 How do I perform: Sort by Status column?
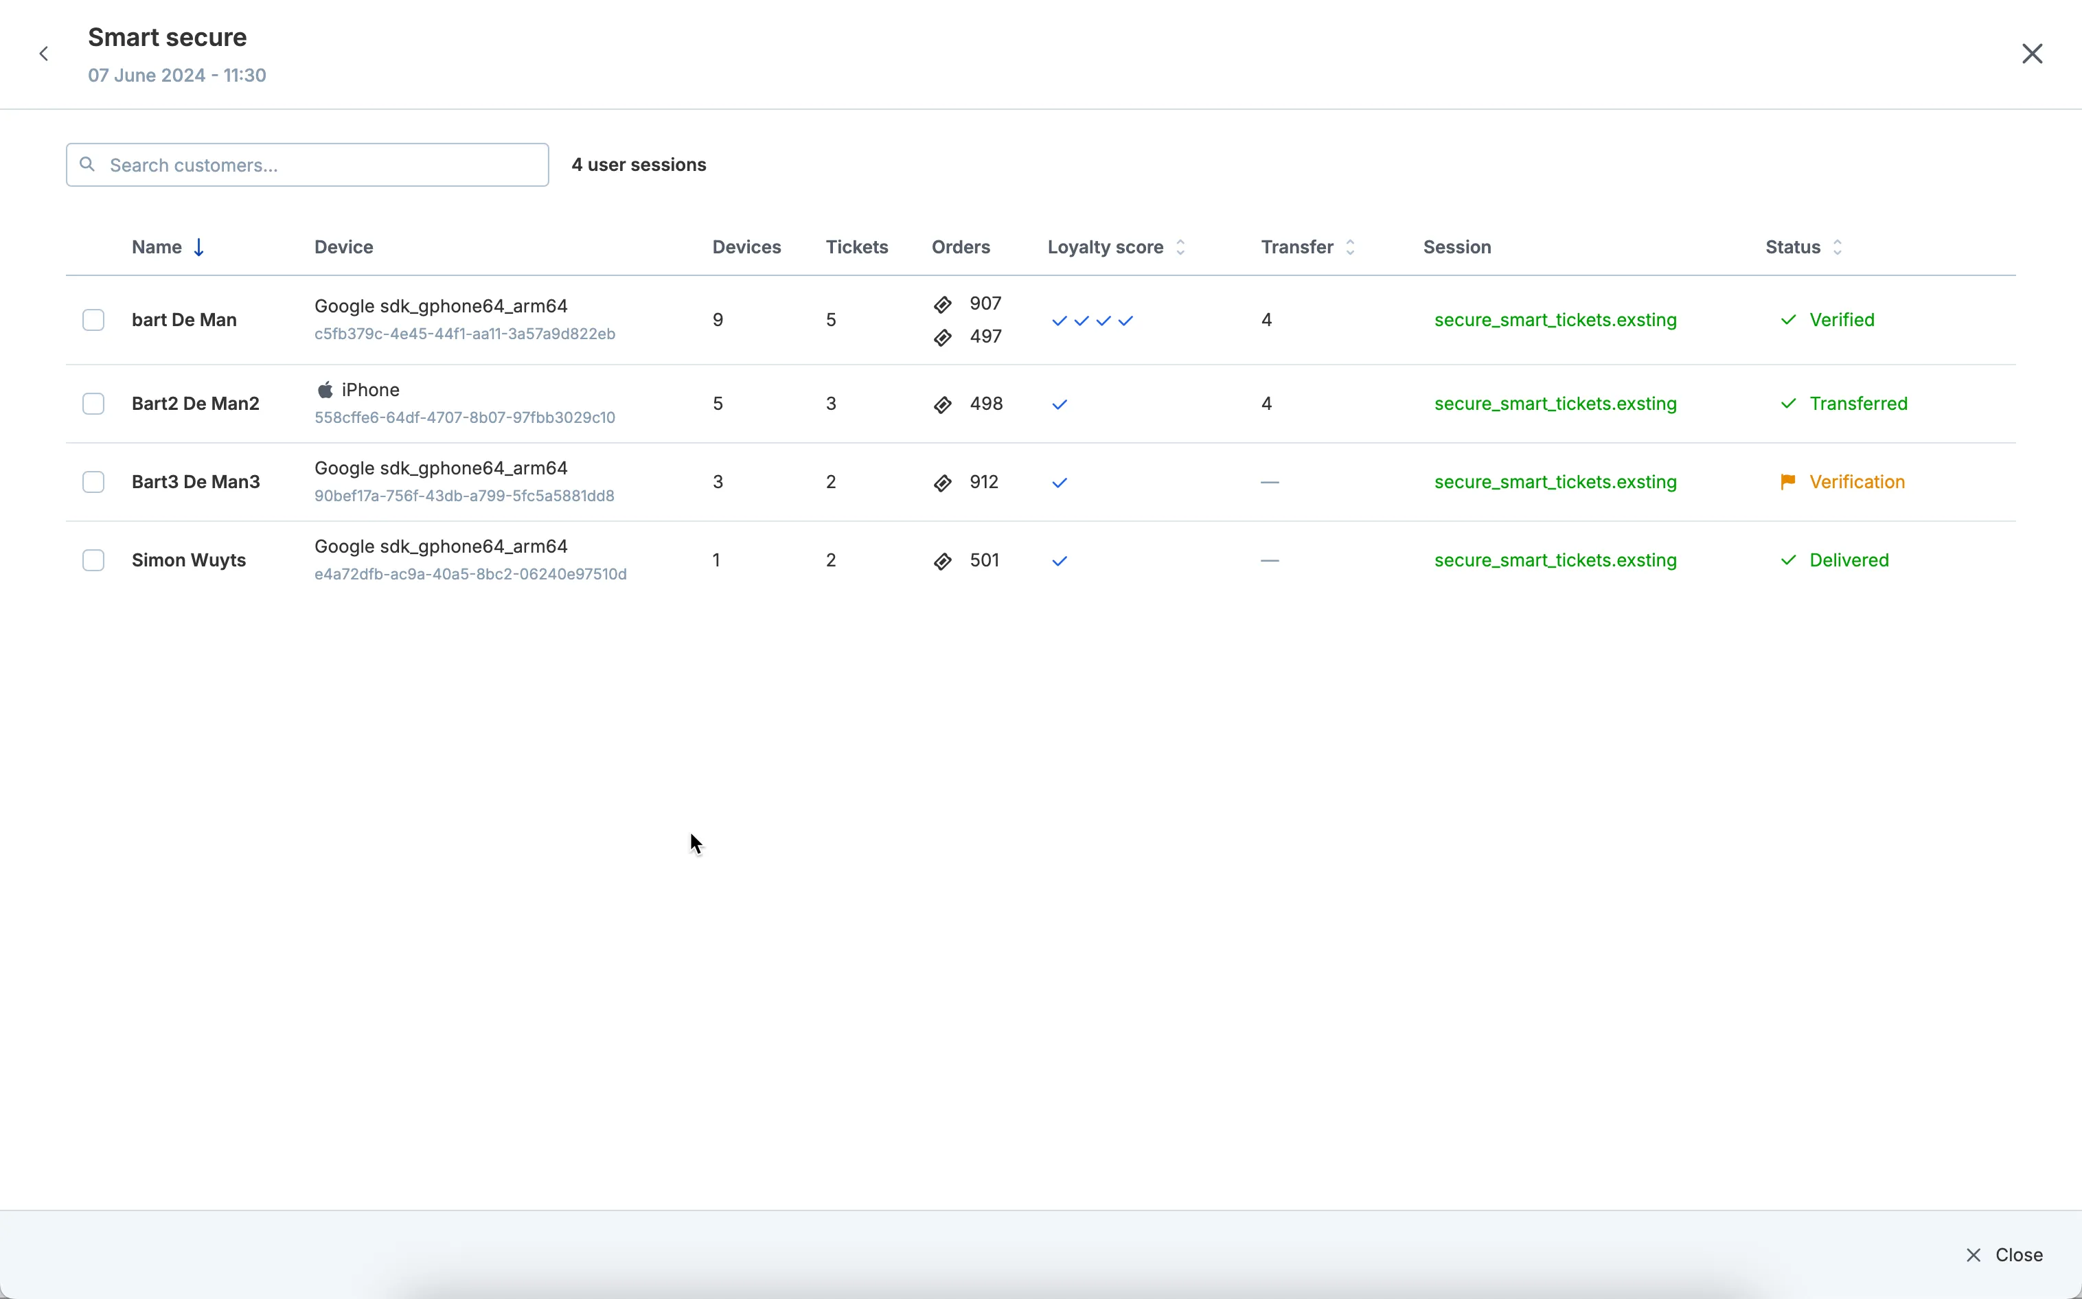pos(1837,247)
